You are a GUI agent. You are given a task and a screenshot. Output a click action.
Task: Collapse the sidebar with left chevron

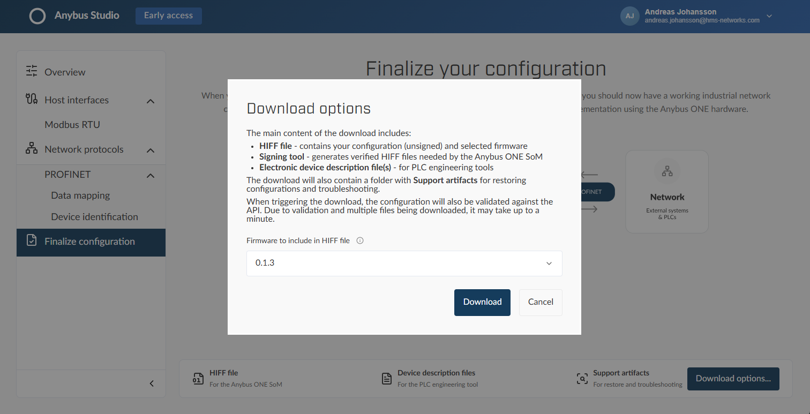tap(152, 383)
